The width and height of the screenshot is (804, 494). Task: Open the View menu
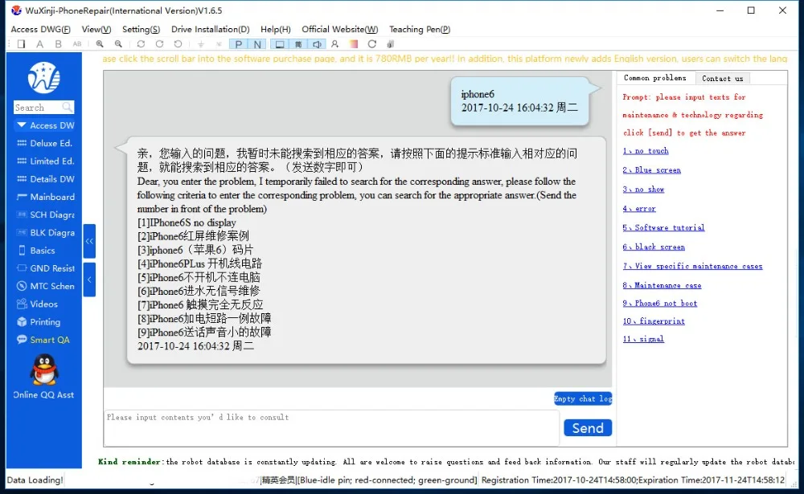[96, 29]
